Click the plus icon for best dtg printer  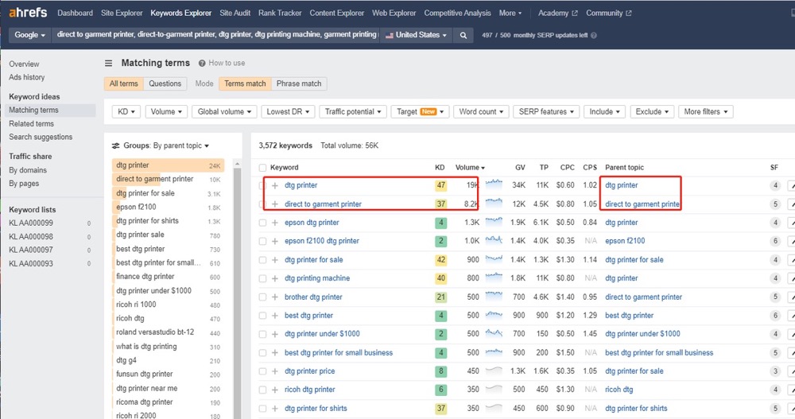click(275, 316)
